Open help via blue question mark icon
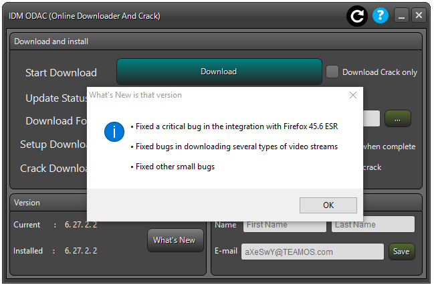The height and width of the screenshot is (285, 434). click(x=381, y=15)
